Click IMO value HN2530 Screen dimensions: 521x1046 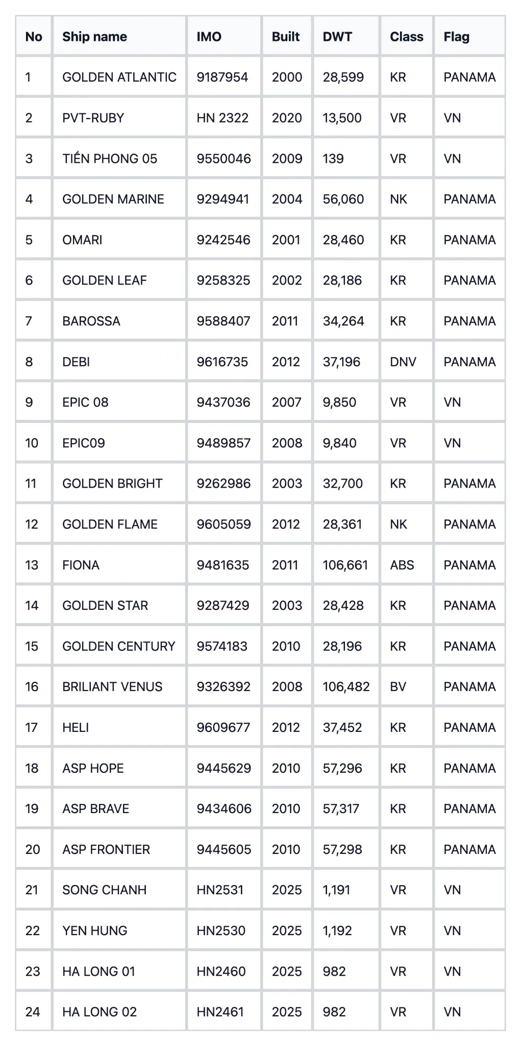221,931
